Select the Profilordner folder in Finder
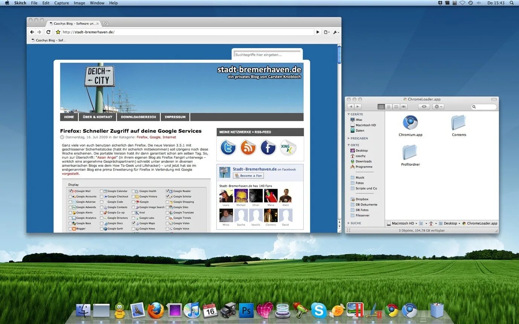This screenshot has height=324, width=519. click(410, 155)
